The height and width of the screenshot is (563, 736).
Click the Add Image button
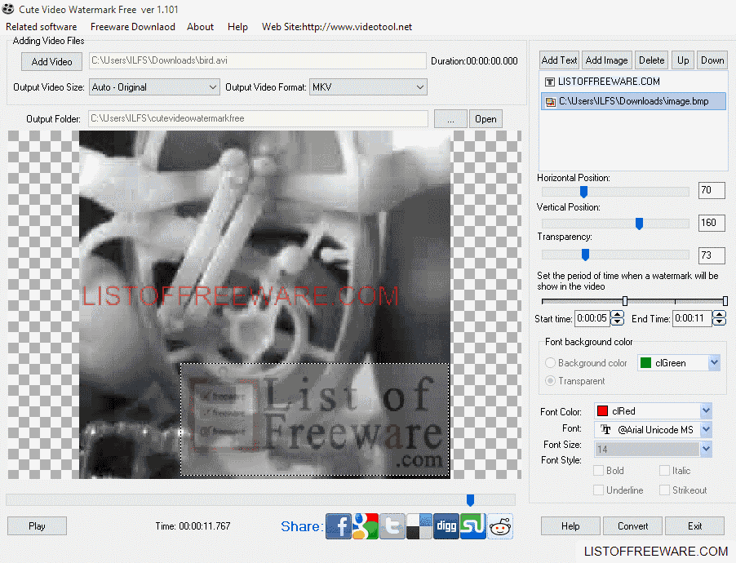[x=606, y=60]
